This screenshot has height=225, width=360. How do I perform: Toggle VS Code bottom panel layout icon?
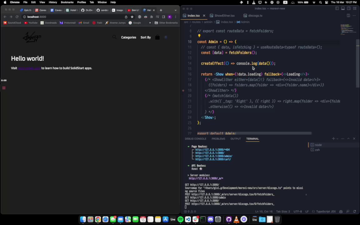(343, 8)
